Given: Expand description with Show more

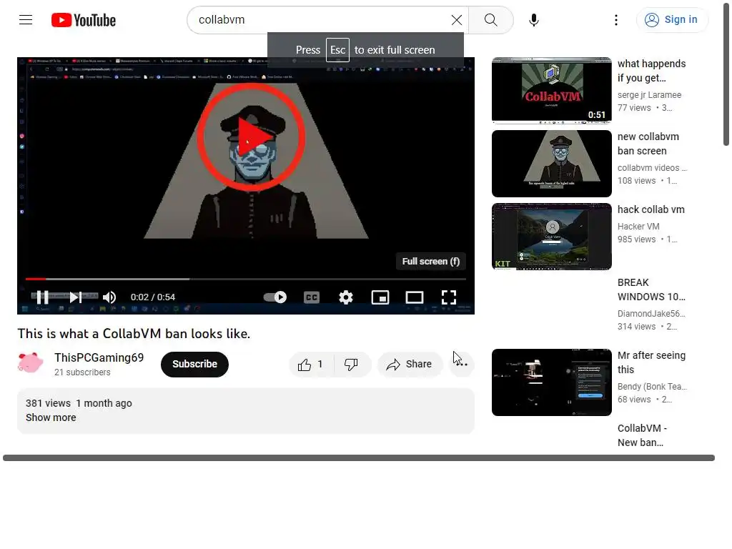Looking at the screenshot, I should click(51, 417).
